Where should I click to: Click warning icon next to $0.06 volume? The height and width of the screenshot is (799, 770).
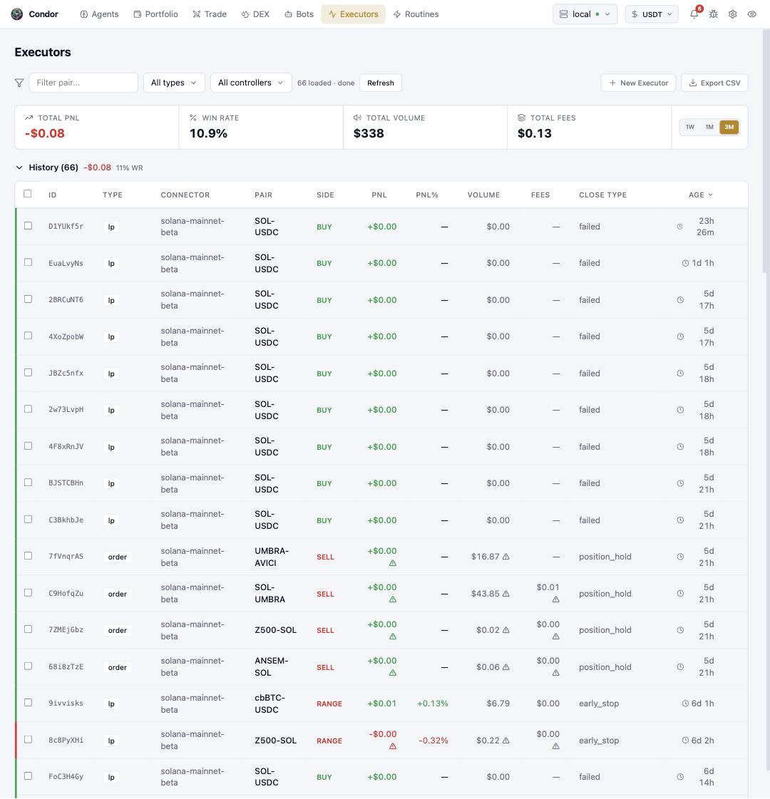pos(506,667)
